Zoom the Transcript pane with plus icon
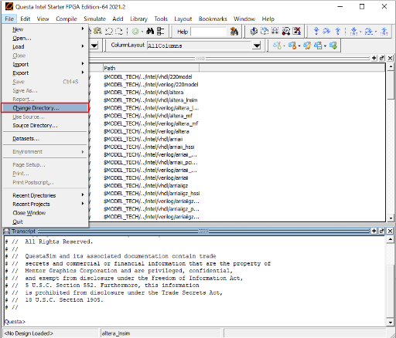The height and width of the screenshot is (338, 396). 374,231
